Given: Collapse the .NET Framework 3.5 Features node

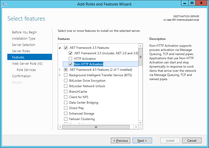Looking at the screenshot, I should (x=60, y=48).
